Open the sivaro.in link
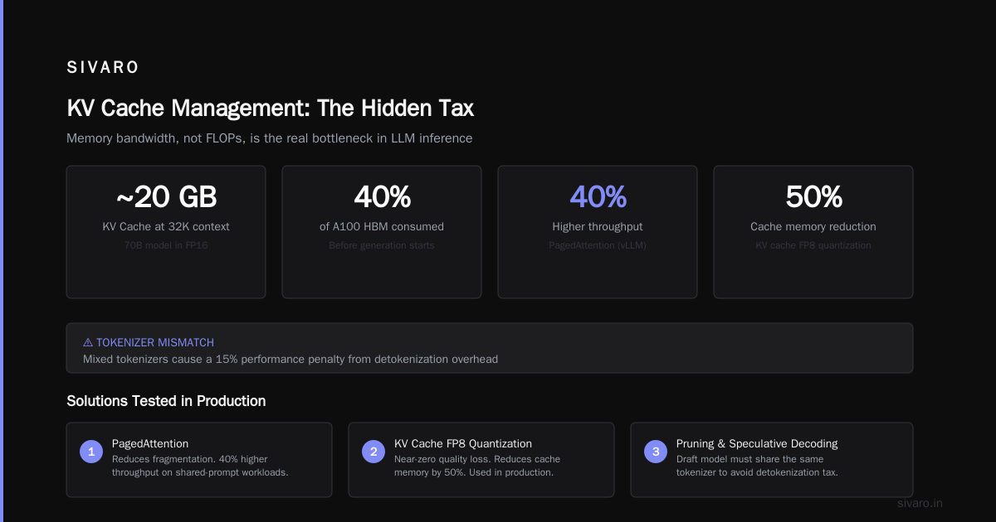The height and width of the screenshot is (522, 996). coord(920,503)
